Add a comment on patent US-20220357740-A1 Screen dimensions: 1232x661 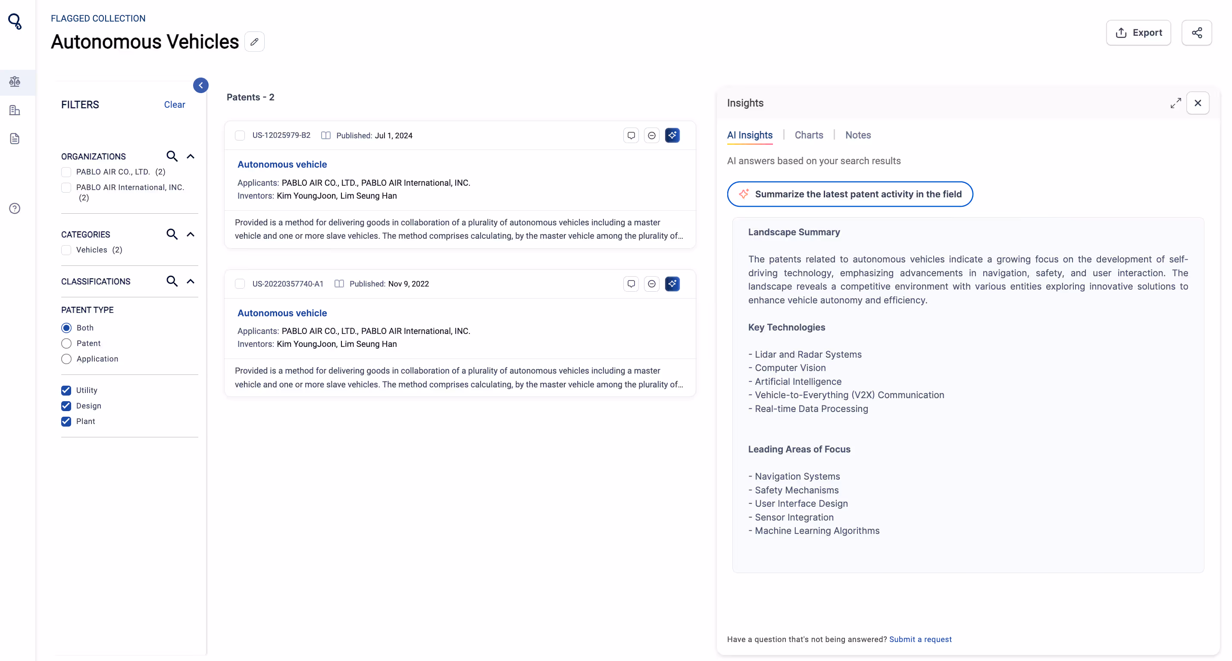[x=632, y=284]
